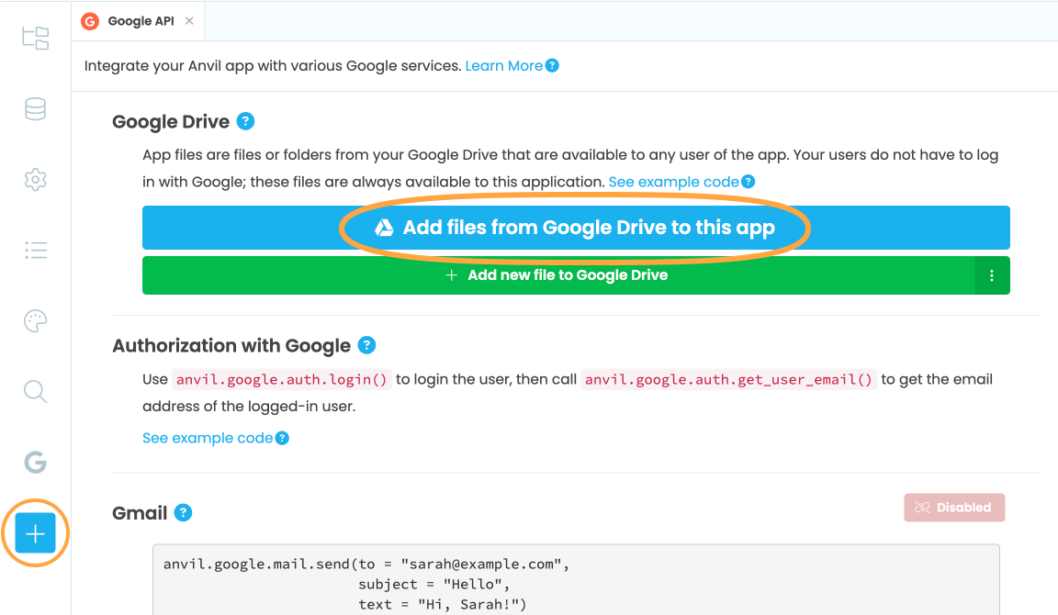Click the list icon in the left sidebar
Screen dimensions: 1058x615
click(x=35, y=250)
